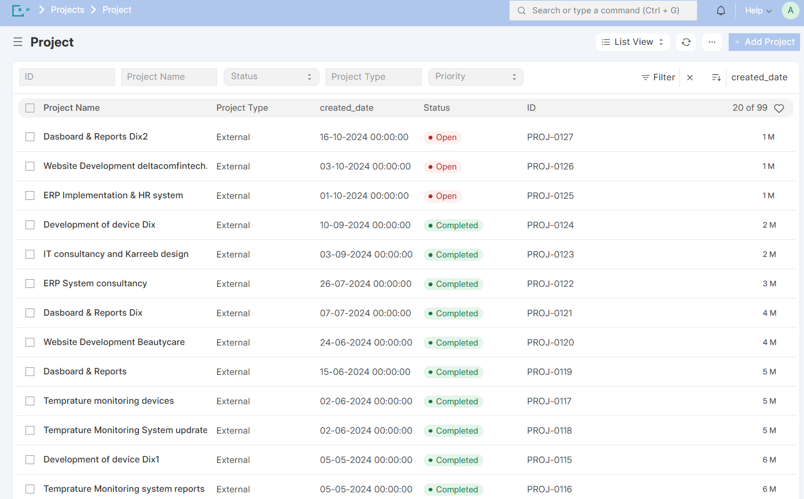Open Website Development deltacomfintech project link
The height and width of the screenshot is (499, 804).
(126, 166)
